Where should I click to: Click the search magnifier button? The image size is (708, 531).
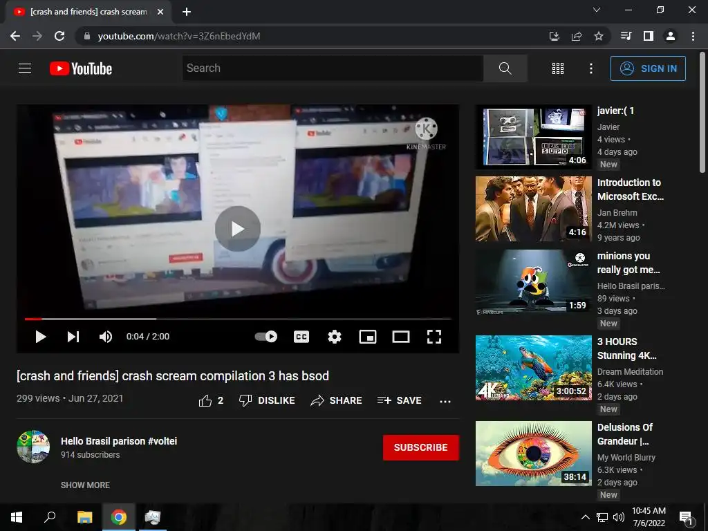pyautogui.click(x=505, y=68)
